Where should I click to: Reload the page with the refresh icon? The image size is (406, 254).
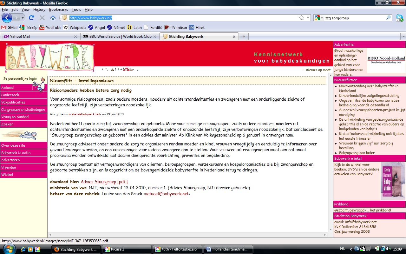click(x=31, y=18)
